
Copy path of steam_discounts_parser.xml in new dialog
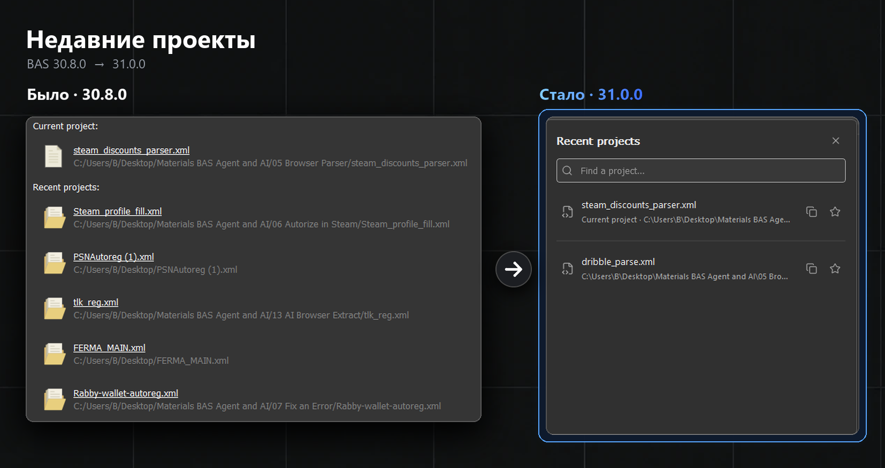812,212
